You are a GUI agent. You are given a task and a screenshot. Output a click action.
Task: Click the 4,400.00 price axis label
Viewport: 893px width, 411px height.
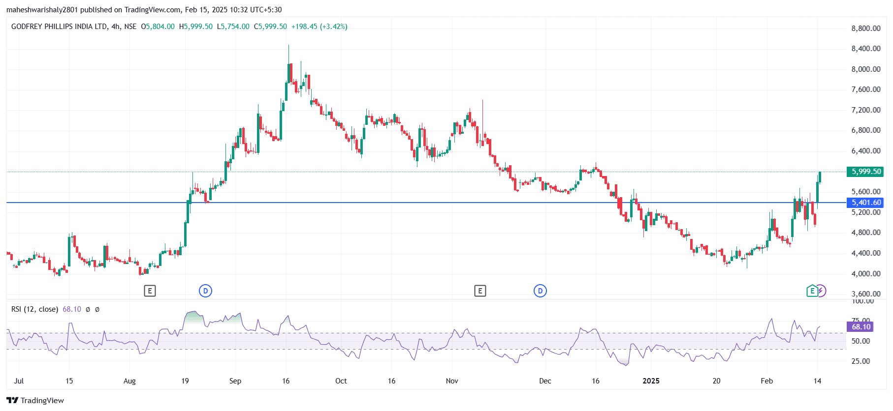(866, 253)
